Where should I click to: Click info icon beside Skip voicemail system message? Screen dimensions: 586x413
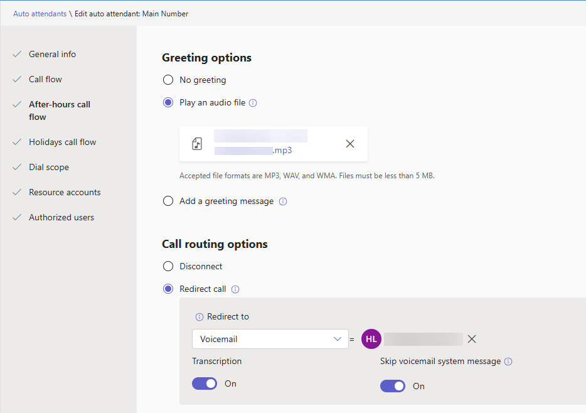pos(508,362)
